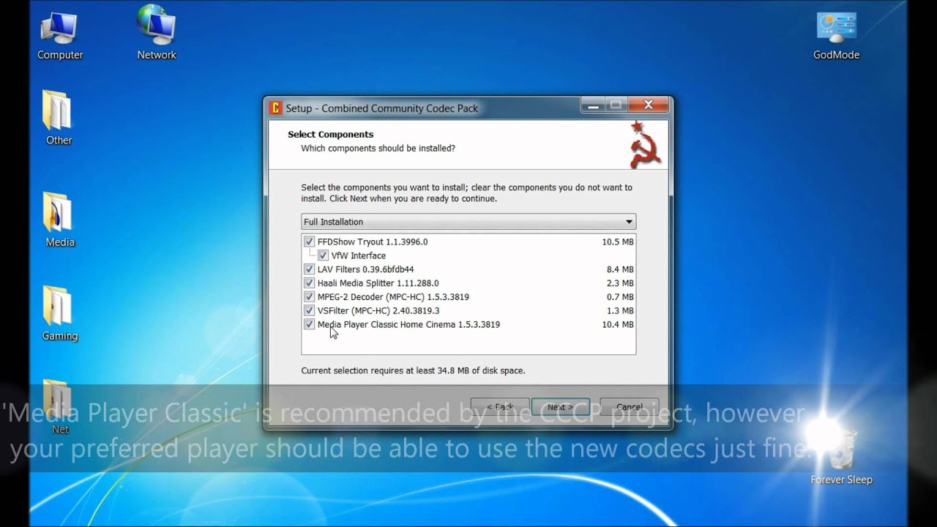Click the disk space requirement text
This screenshot has width=937, height=527.
click(x=413, y=371)
